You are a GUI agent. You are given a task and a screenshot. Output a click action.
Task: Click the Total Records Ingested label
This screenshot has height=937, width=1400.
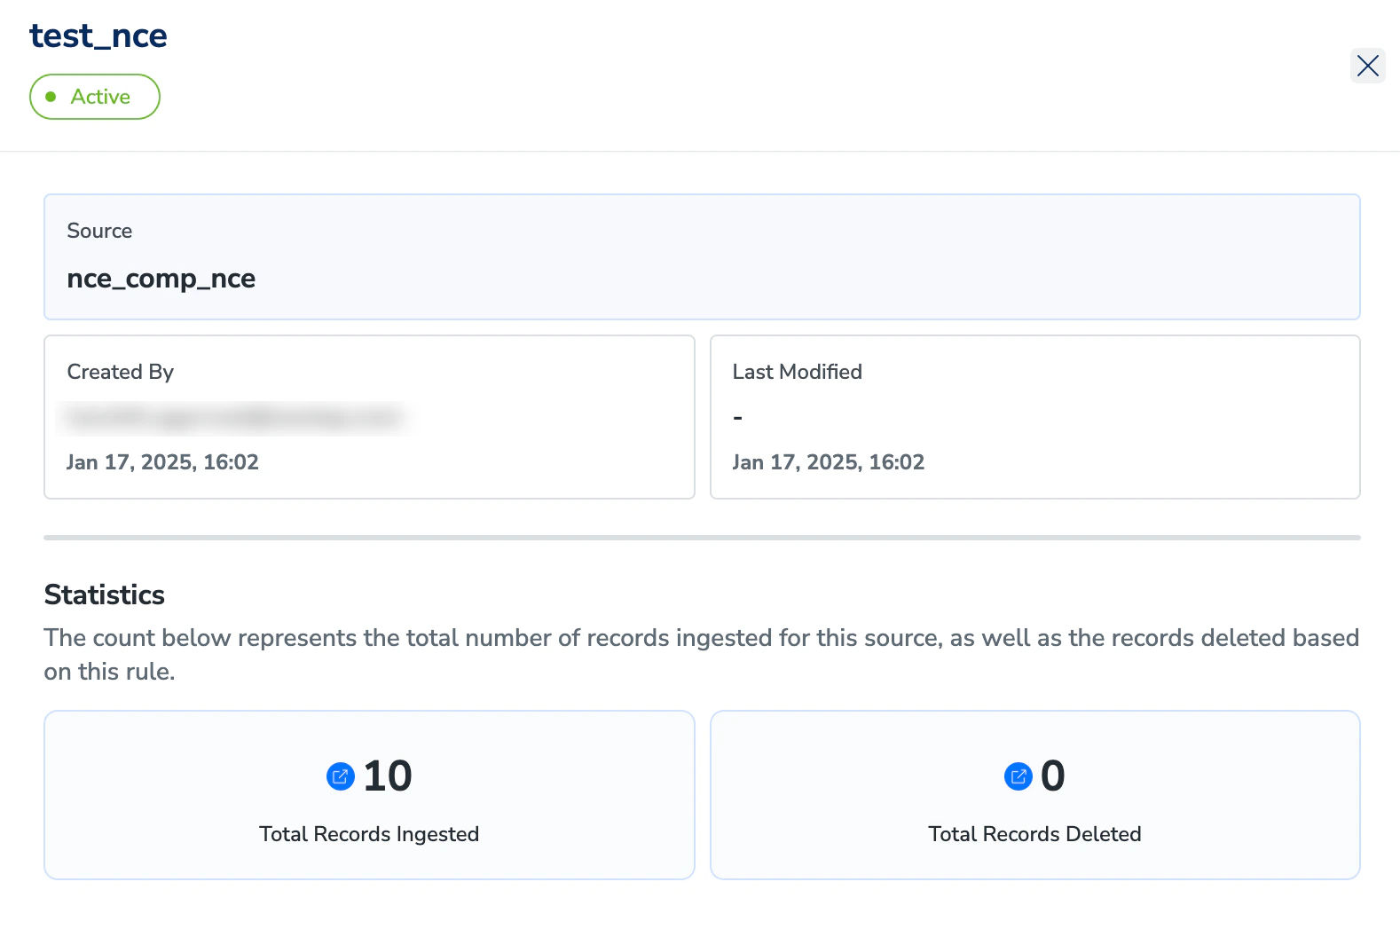coord(369,834)
